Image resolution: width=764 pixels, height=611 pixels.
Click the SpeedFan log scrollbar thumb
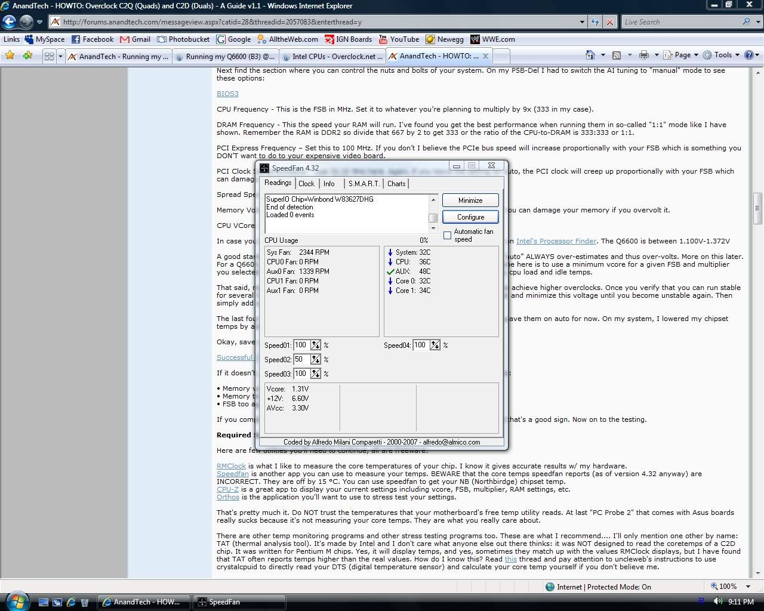[433, 218]
